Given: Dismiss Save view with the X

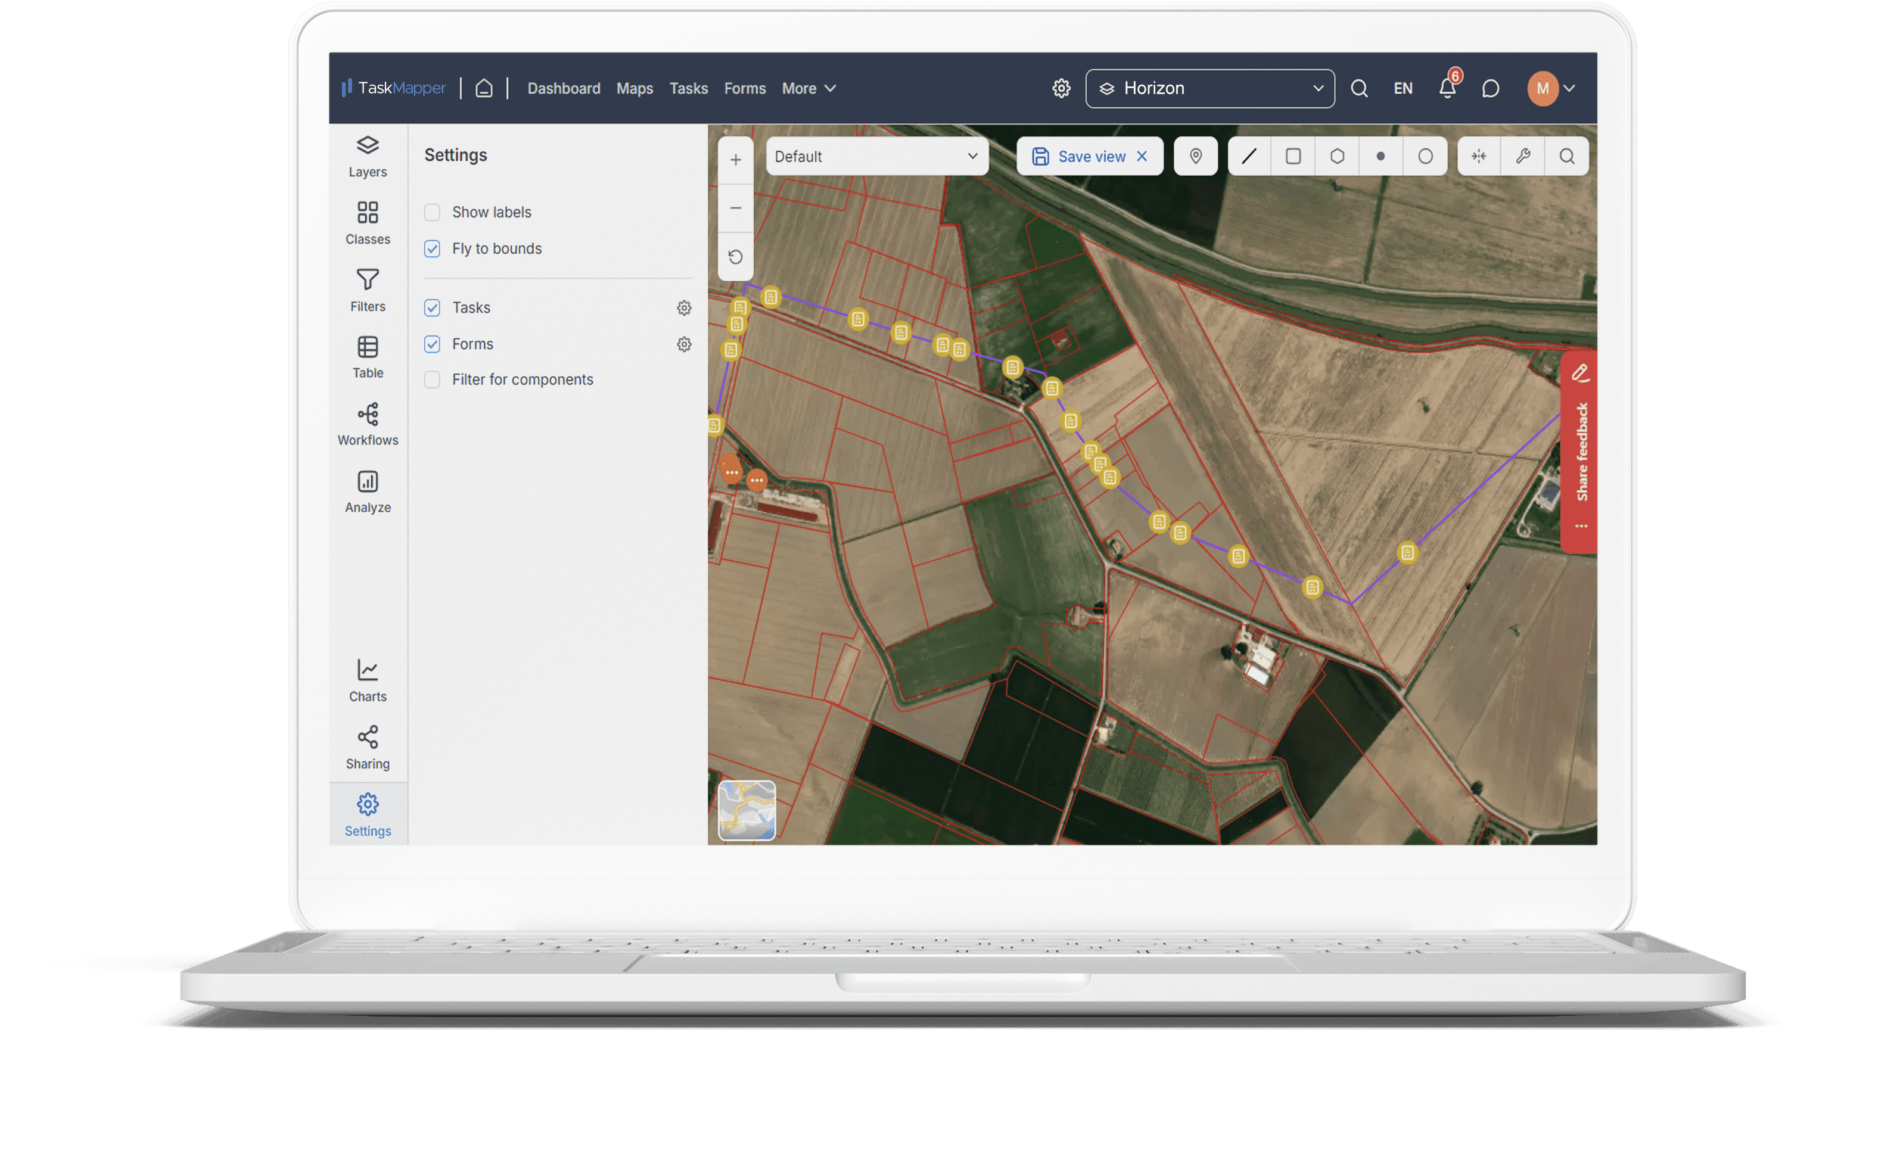Looking at the screenshot, I should point(1142,156).
